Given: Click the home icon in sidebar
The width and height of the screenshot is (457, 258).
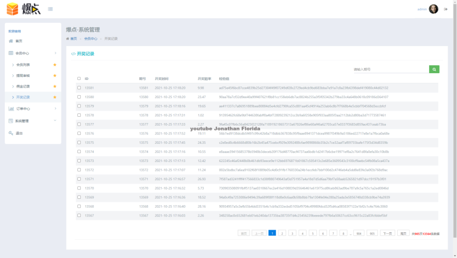Looking at the screenshot, I should 11,41.
